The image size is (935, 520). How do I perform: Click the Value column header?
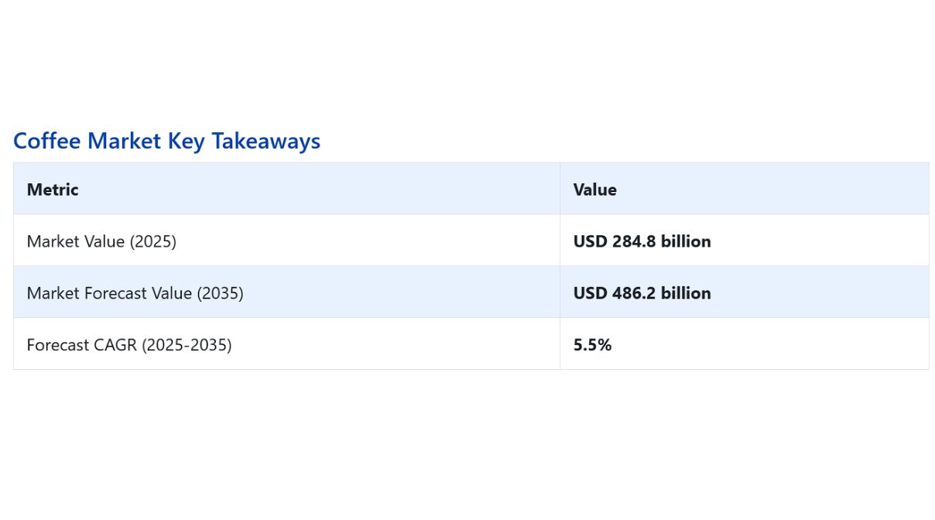click(x=594, y=190)
